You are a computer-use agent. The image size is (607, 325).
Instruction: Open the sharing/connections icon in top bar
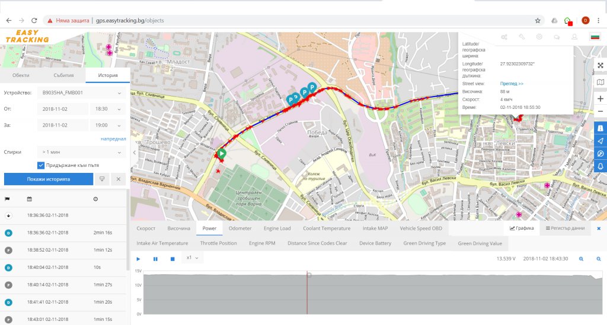point(504,37)
